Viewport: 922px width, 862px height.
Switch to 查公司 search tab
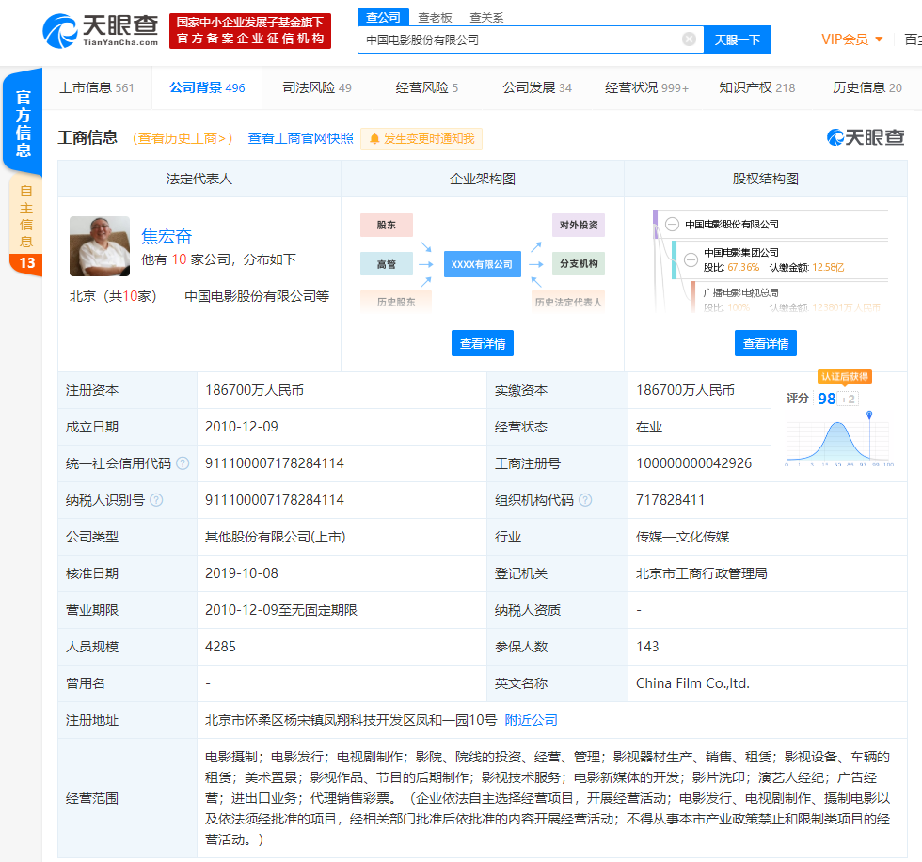[x=383, y=18]
